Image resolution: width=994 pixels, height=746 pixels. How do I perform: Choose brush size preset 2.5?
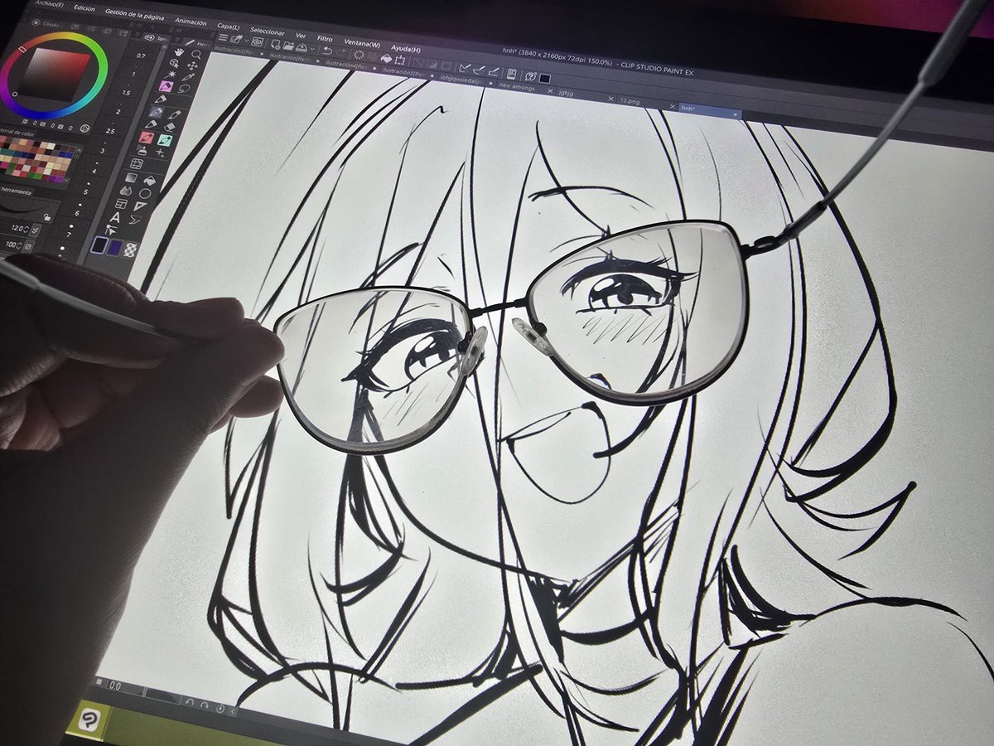110,131
